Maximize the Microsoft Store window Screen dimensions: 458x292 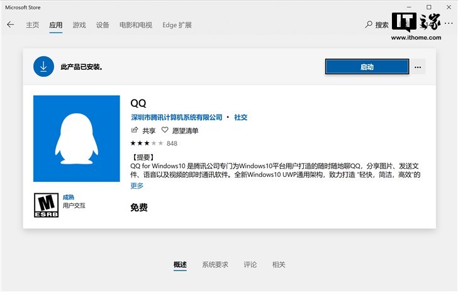click(x=429, y=7)
